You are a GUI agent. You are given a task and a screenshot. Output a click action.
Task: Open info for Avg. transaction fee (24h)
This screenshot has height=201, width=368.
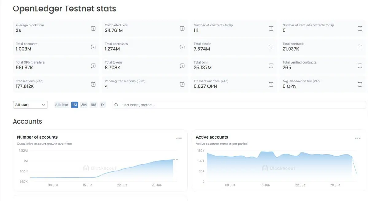tap(360, 84)
